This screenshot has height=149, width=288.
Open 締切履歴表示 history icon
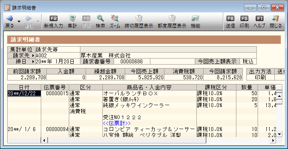(139, 18)
